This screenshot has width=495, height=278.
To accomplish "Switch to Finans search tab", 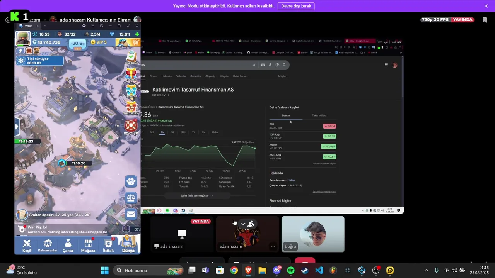I will pyautogui.click(x=154, y=76).
